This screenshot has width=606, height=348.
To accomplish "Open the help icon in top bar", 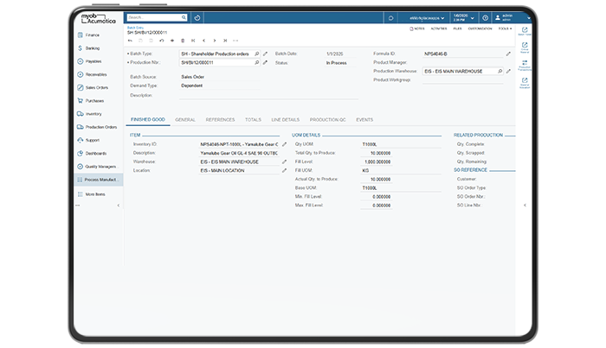I will (485, 18).
